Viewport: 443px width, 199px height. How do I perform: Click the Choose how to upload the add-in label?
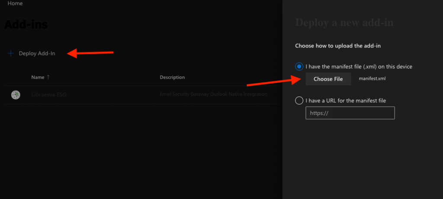click(x=338, y=46)
